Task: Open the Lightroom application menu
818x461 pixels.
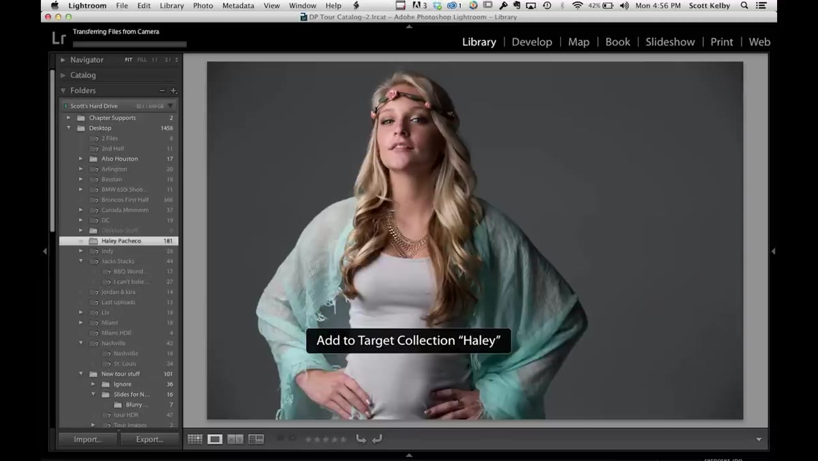Action: click(x=87, y=5)
